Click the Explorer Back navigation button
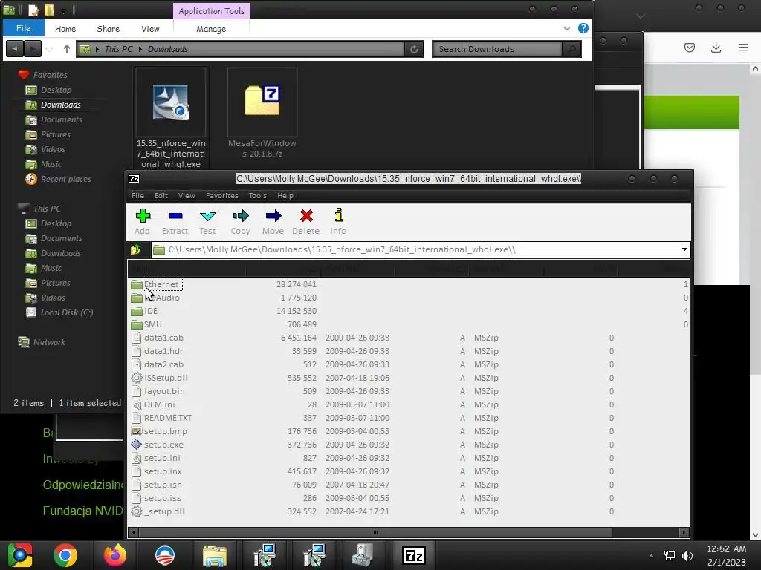761x570 pixels. click(15, 49)
